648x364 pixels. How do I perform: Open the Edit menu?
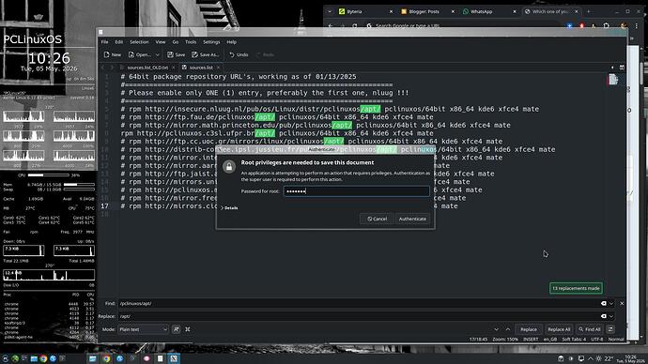click(119, 41)
